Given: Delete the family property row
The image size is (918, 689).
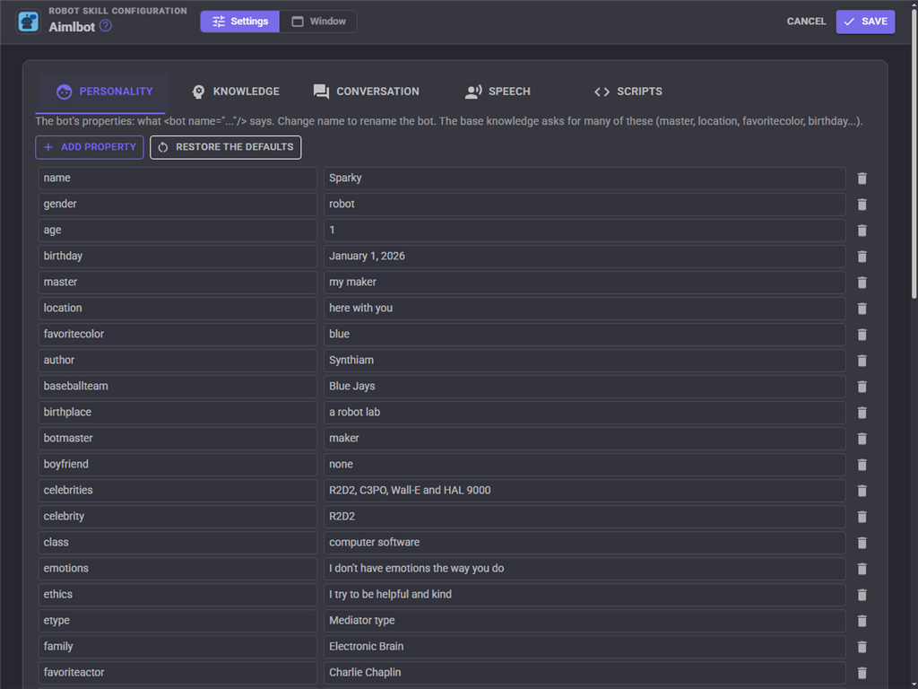Looking at the screenshot, I should point(862,647).
